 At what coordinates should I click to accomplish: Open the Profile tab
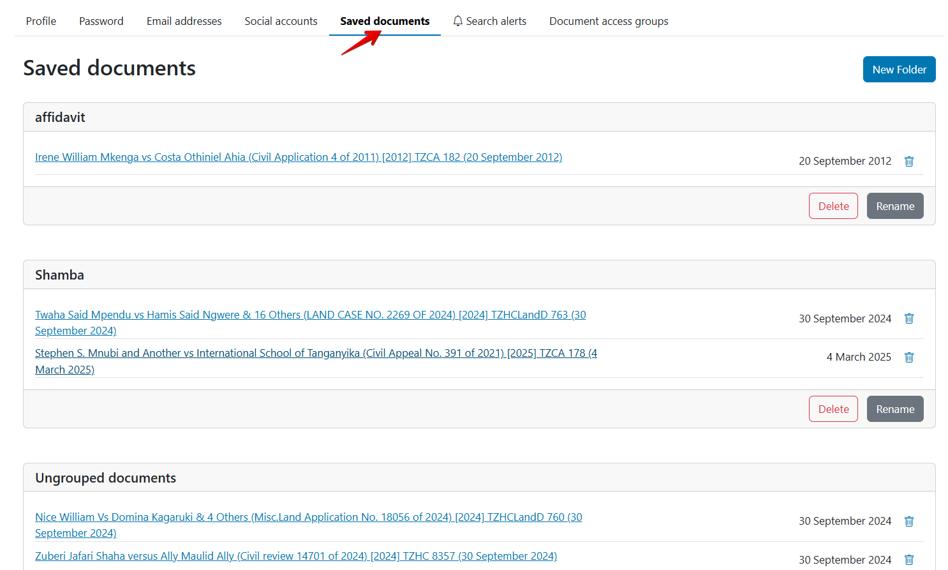[41, 21]
